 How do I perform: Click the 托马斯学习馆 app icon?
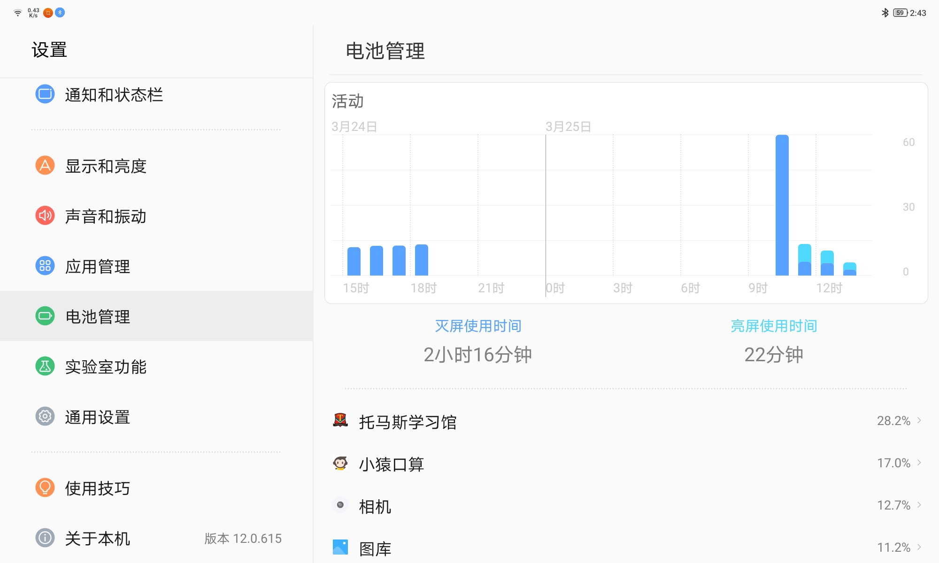coord(341,421)
